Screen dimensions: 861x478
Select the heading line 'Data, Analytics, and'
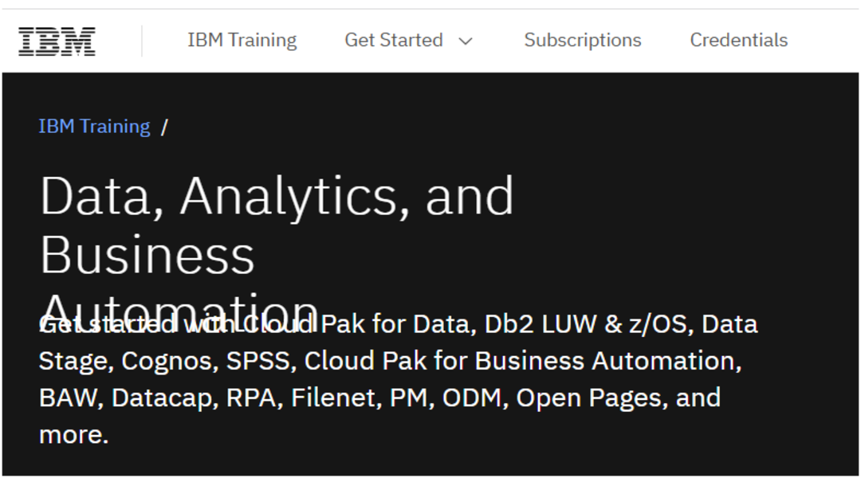pyautogui.click(x=277, y=197)
